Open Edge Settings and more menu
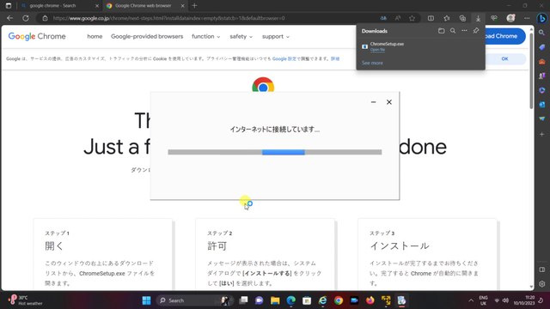 (x=527, y=18)
